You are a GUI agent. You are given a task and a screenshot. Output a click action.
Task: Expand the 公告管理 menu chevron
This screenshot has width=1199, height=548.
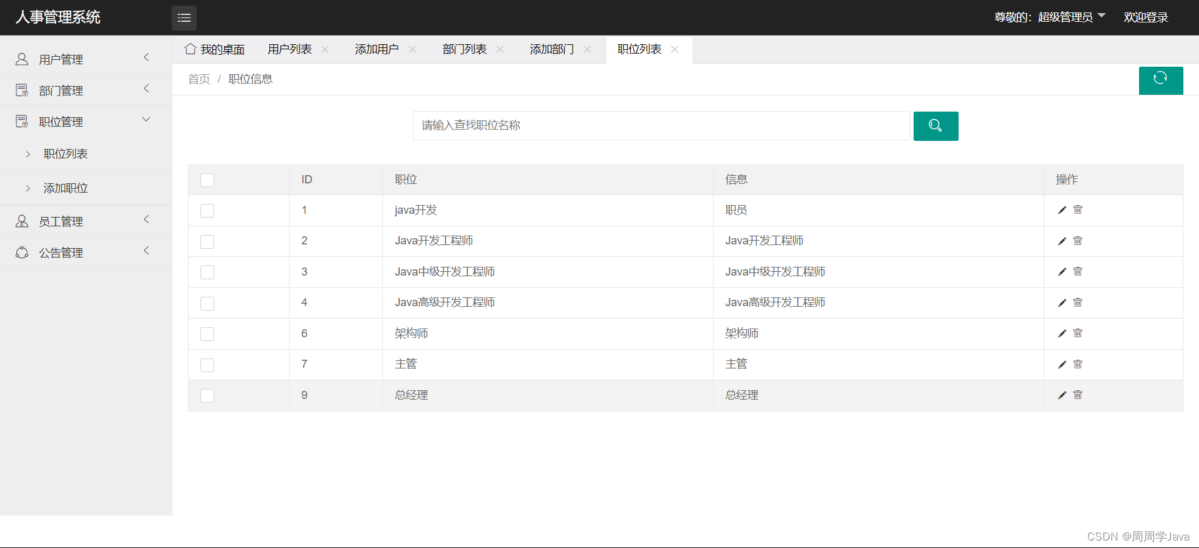[147, 251]
